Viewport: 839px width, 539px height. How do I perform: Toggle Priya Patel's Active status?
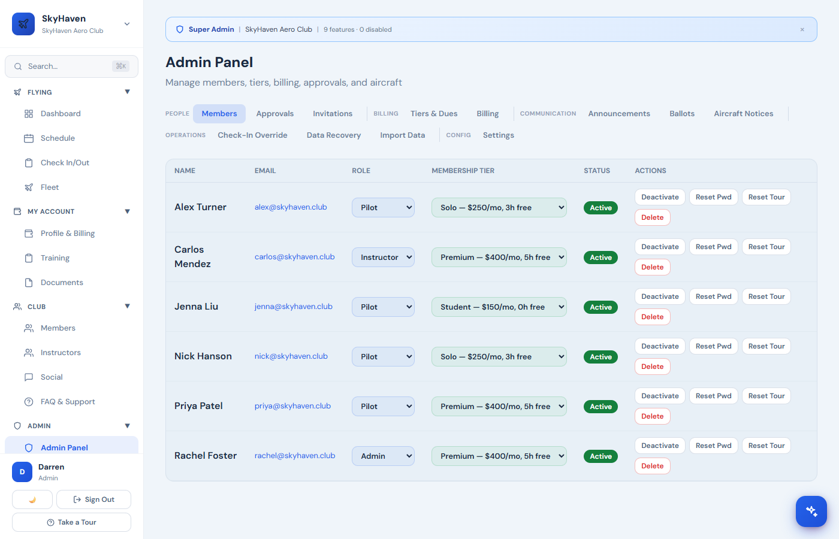pos(600,406)
